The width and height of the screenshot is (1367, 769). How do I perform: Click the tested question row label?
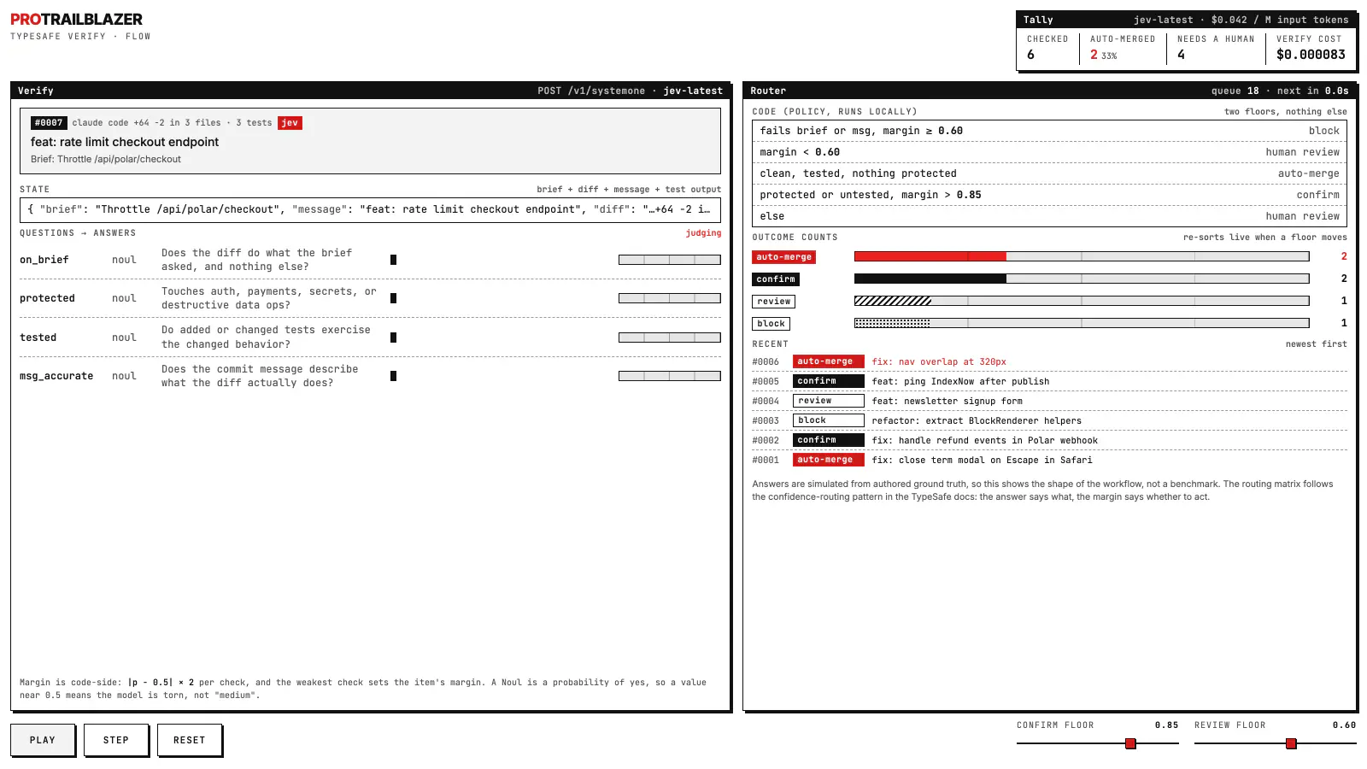38,338
